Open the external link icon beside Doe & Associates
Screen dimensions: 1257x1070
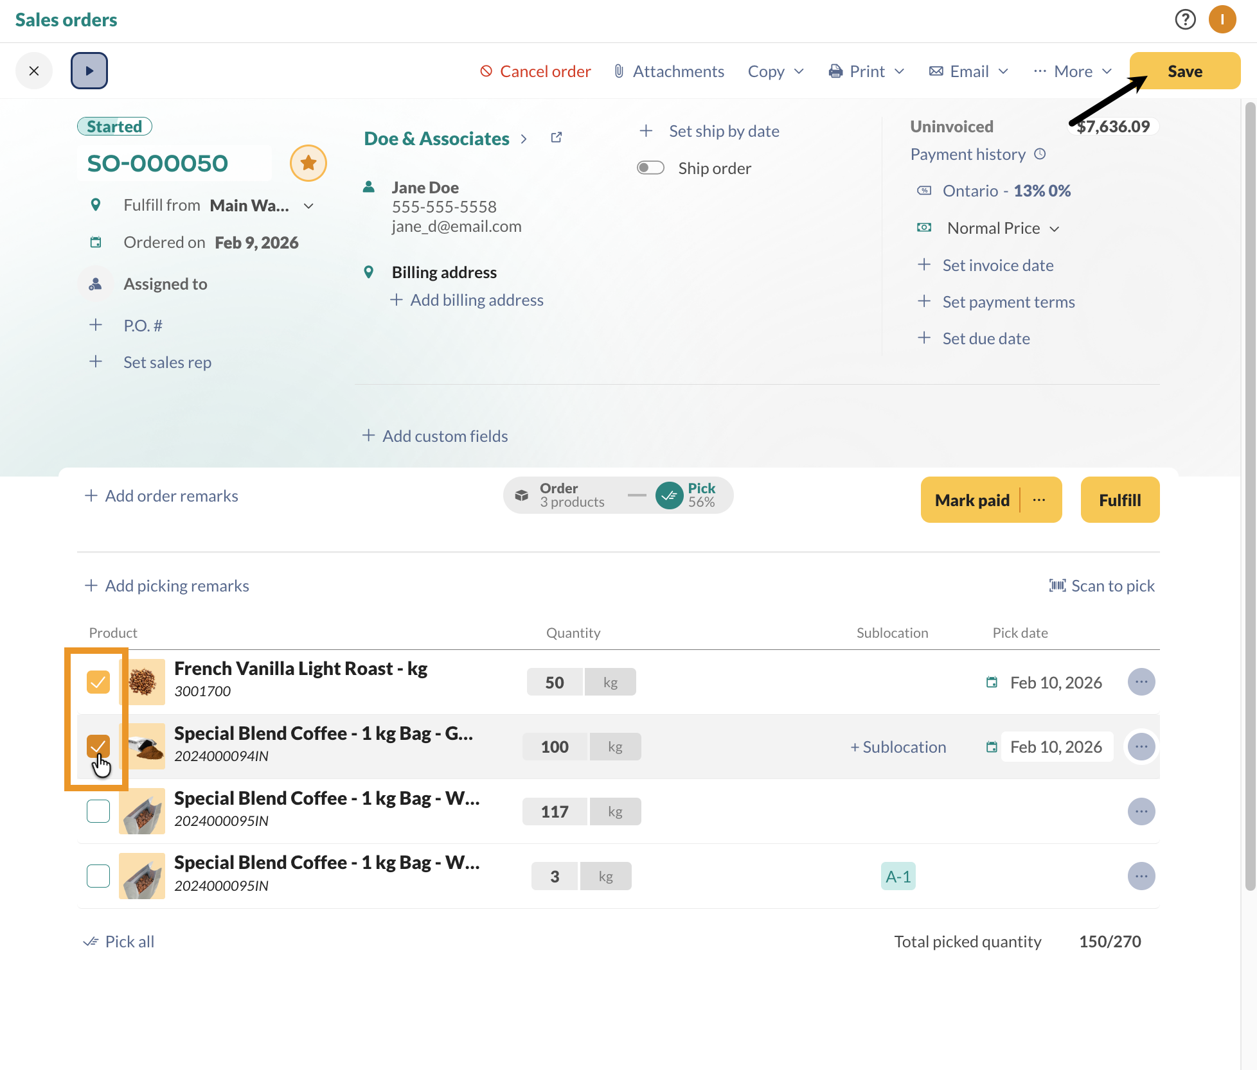[x=557, y=137]
